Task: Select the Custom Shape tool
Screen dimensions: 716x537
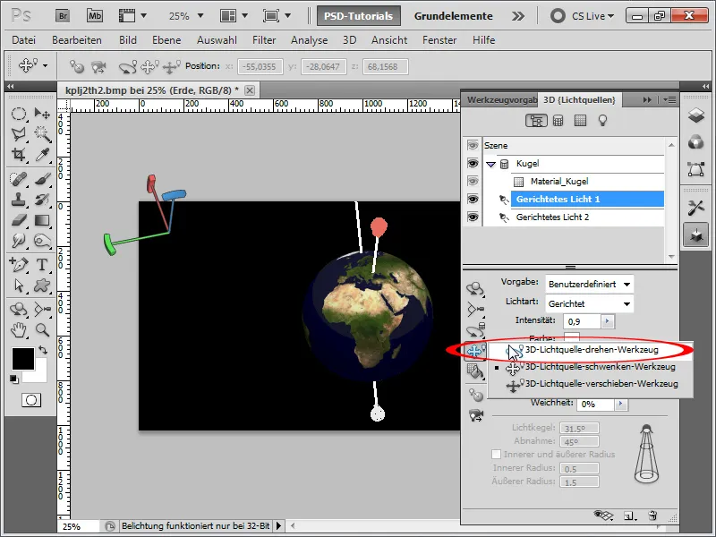Action: coord(42,286)
